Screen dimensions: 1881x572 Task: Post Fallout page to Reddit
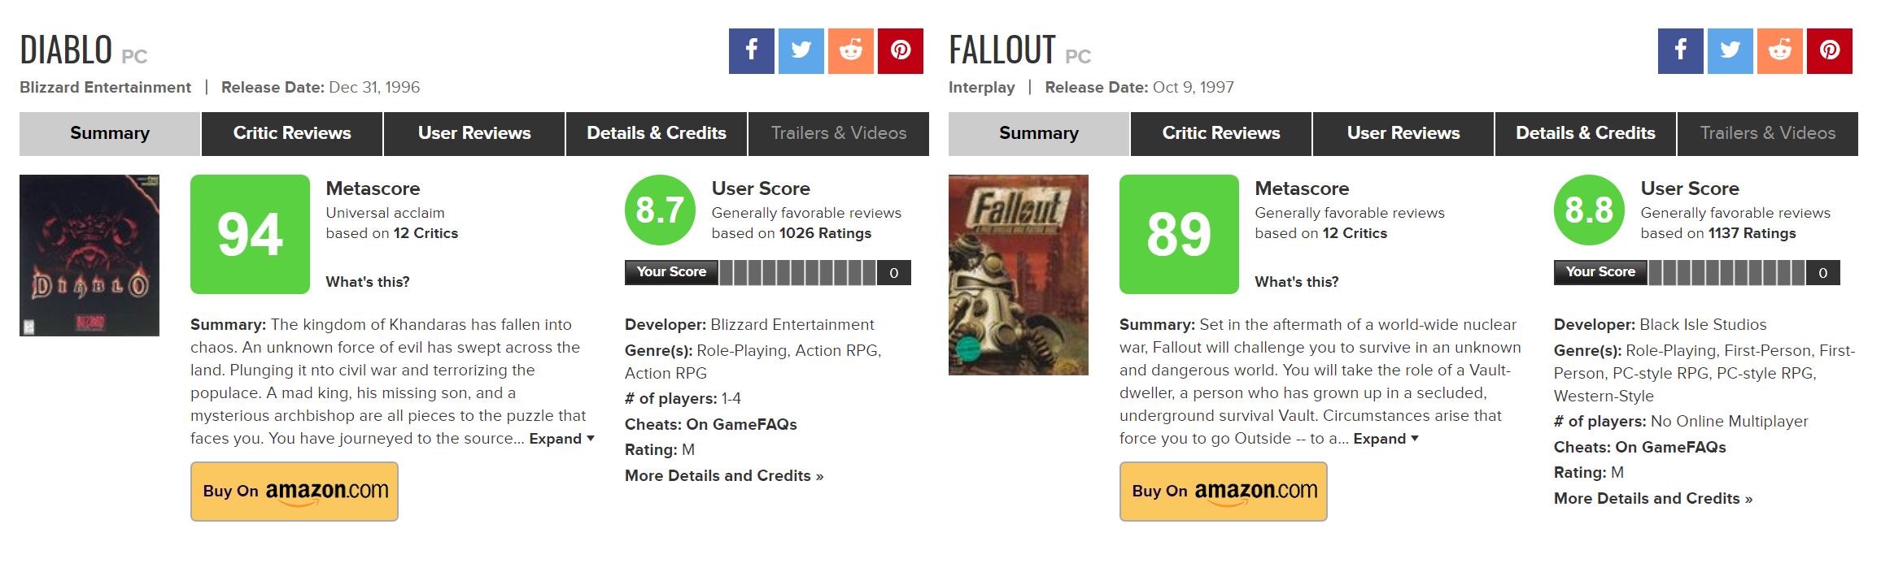[1779, 50]
